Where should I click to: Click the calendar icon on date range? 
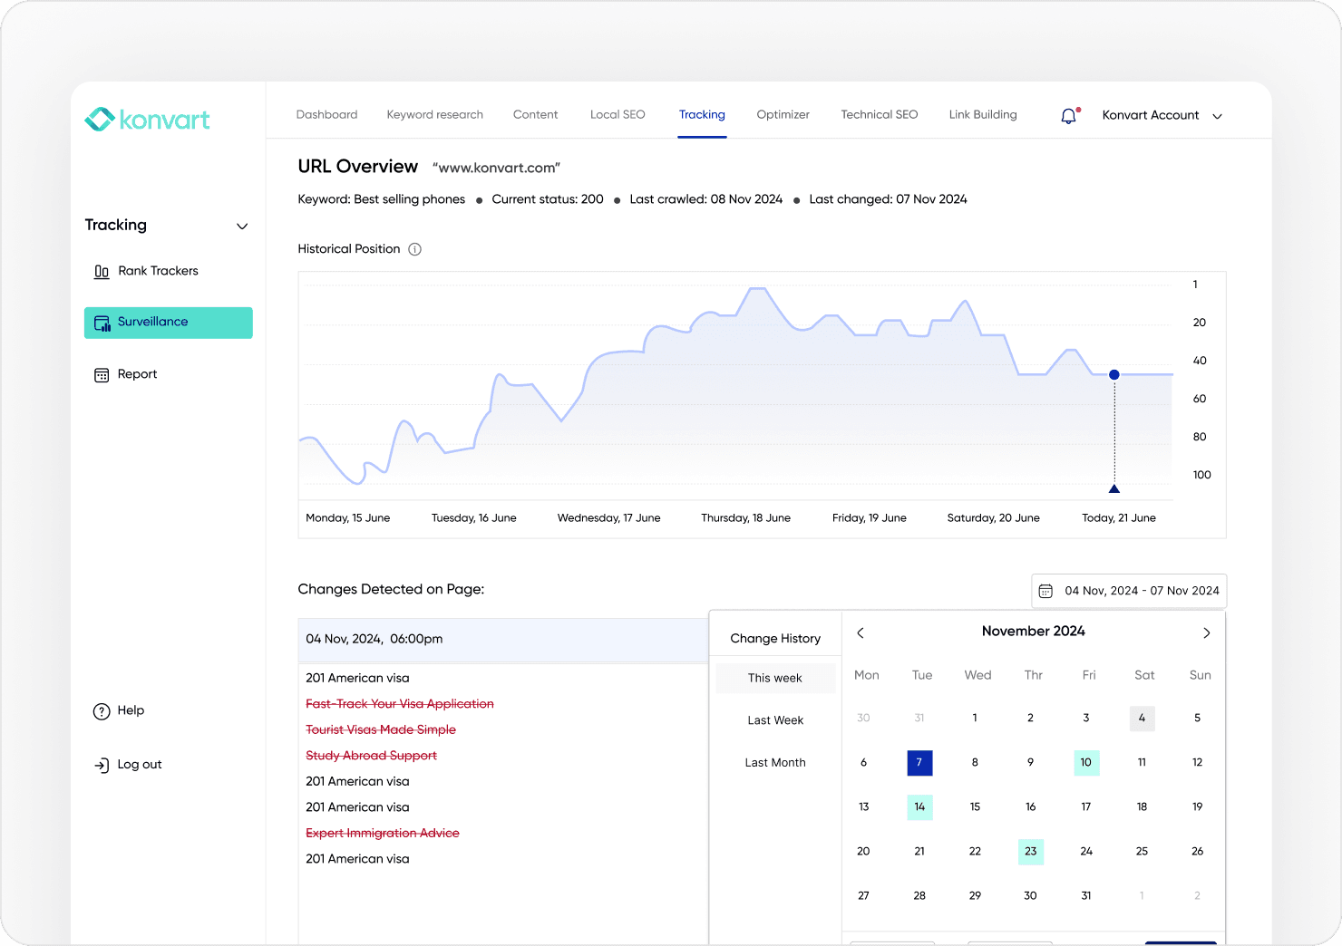click(x=1046, y=590)
